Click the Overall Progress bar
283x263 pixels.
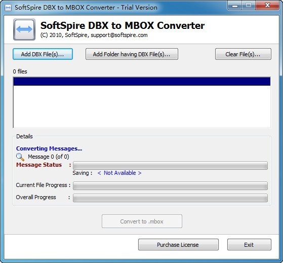[170, 198]
